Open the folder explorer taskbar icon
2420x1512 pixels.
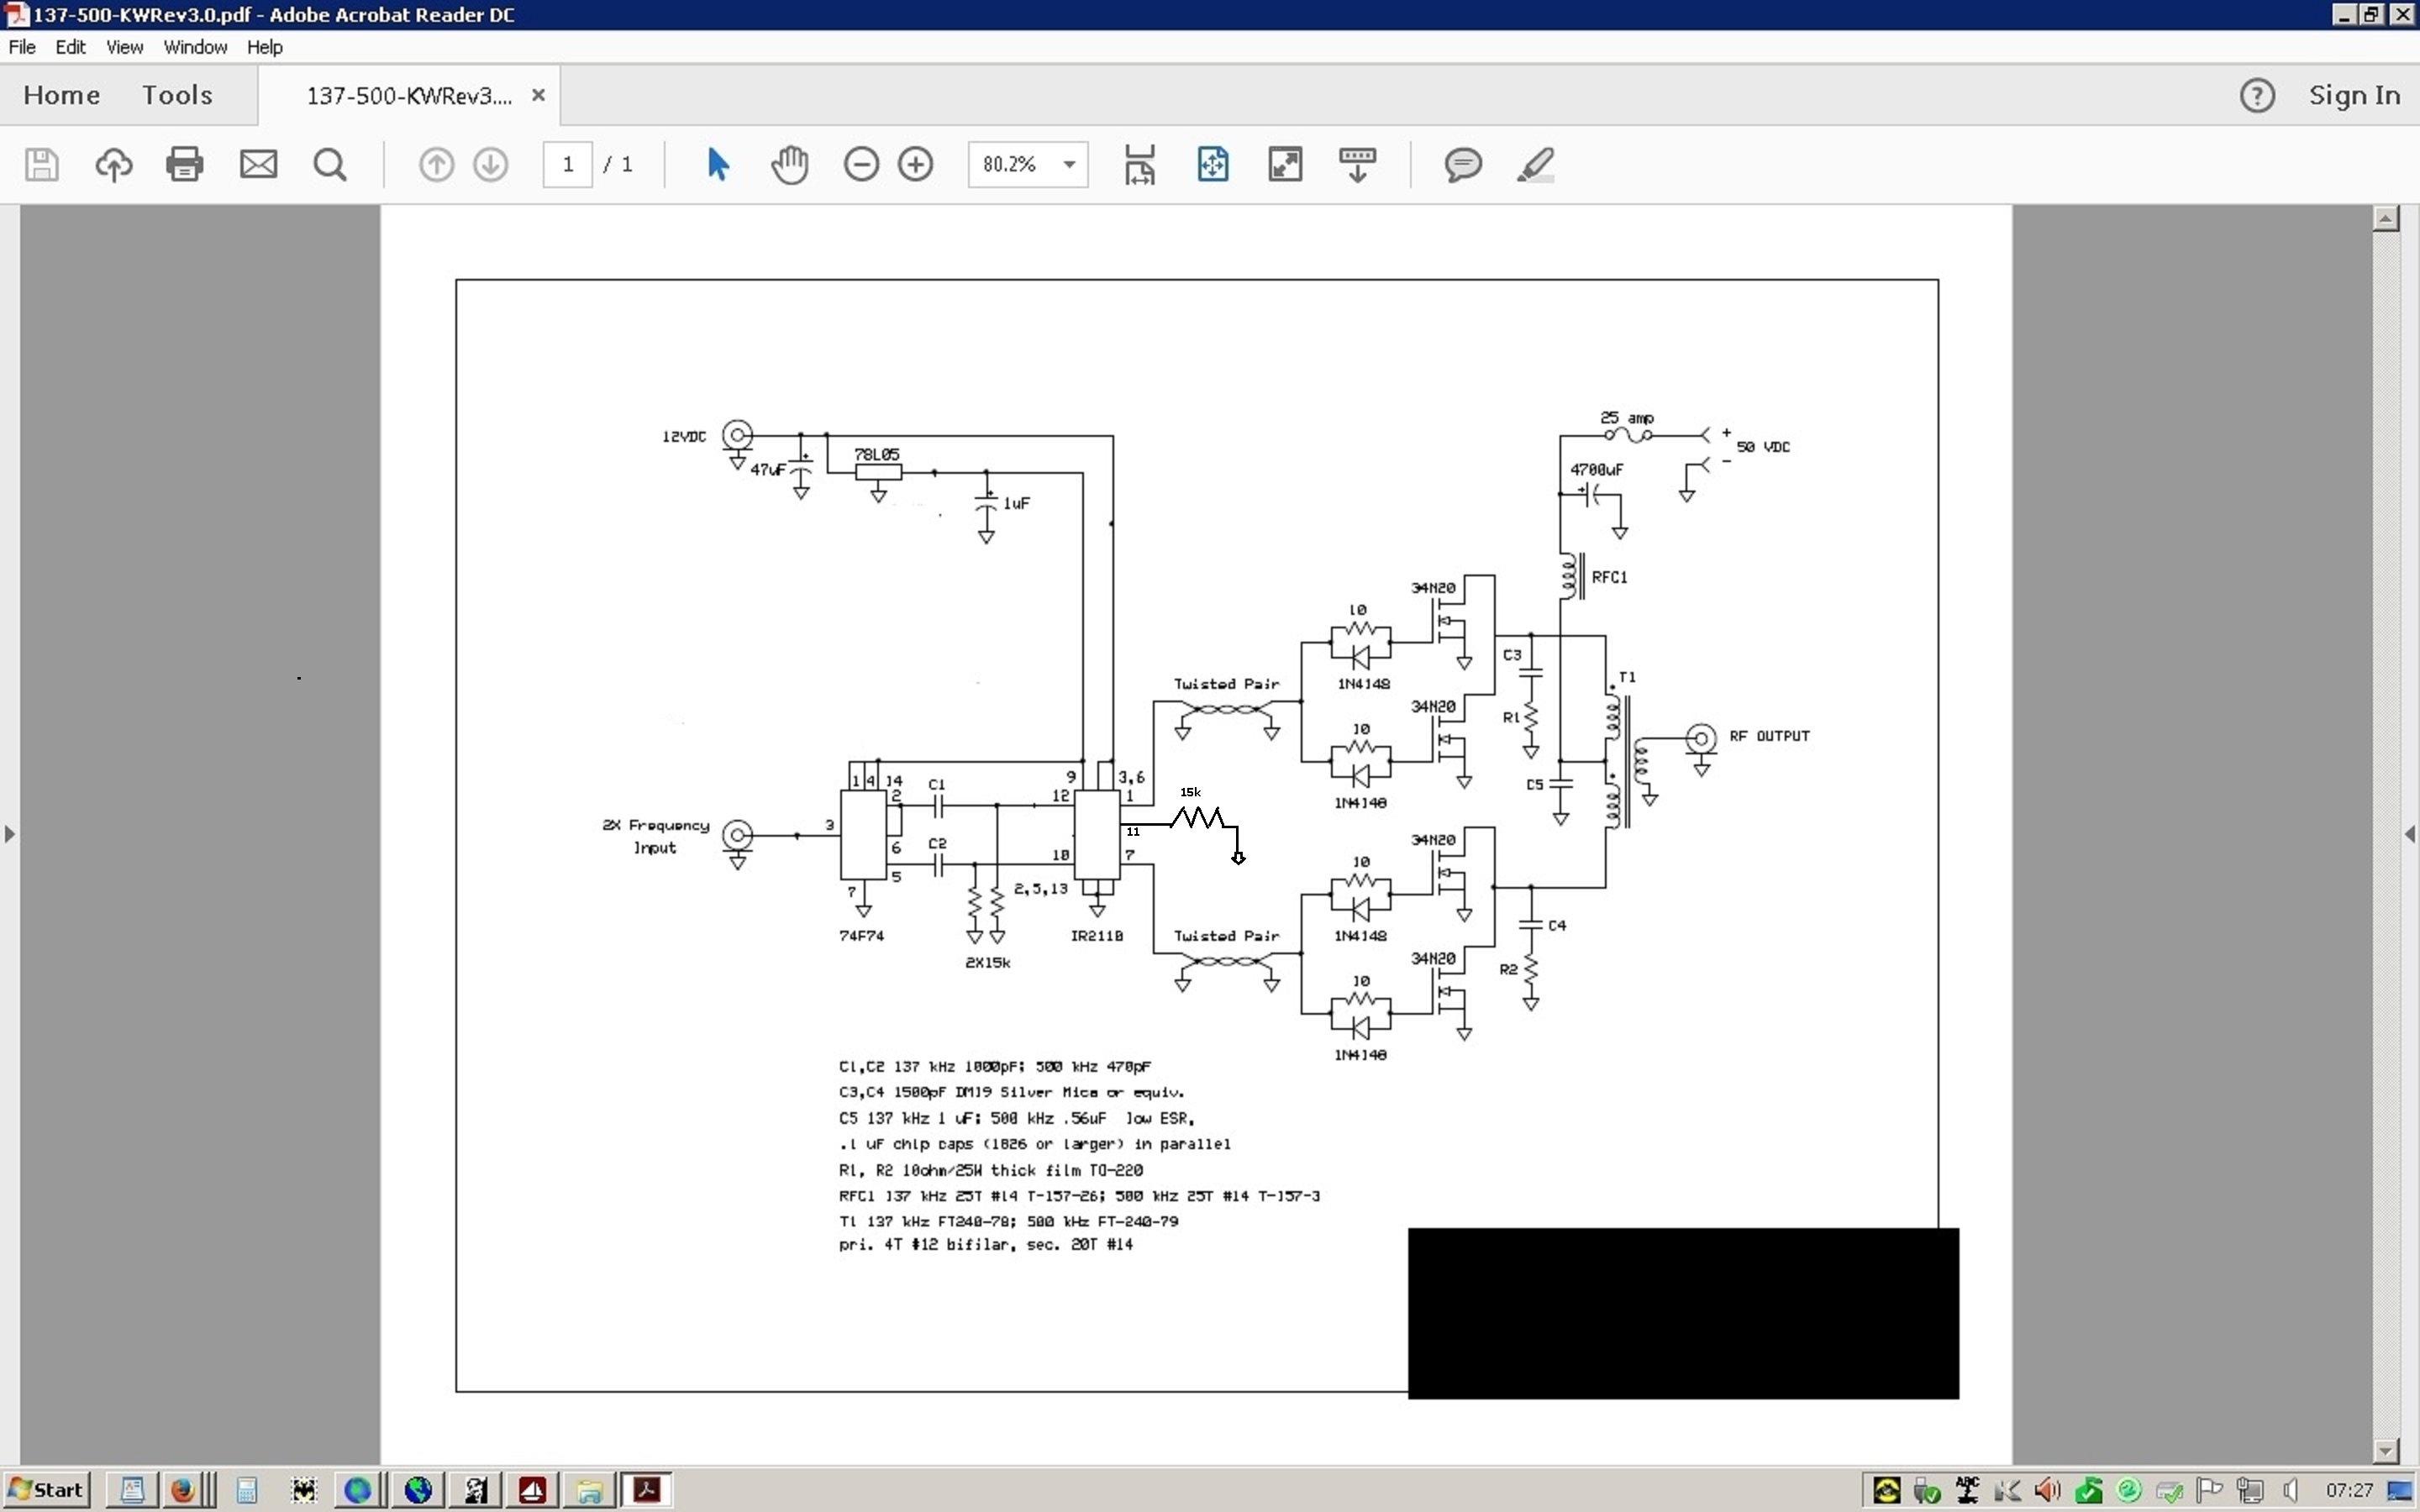coord(590,1490)
